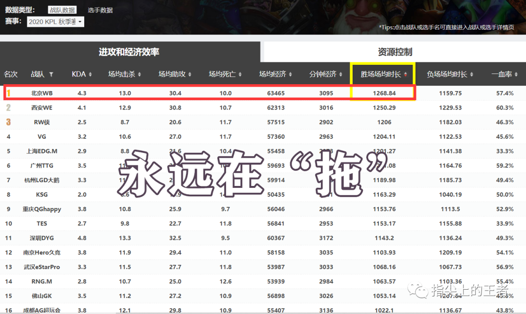The width and height of the screenshot is (526, 314).
Task: Click 武汉eStarPro first blood rate 56.9%
Action: 505,267
